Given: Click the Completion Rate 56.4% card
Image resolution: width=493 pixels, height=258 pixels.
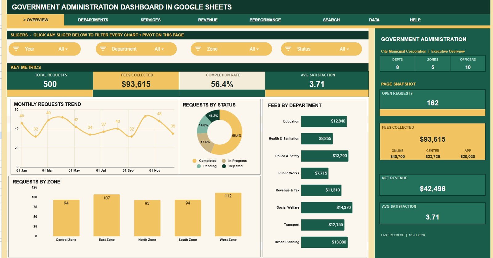Looking at the screenshot, I should point(222,81).
